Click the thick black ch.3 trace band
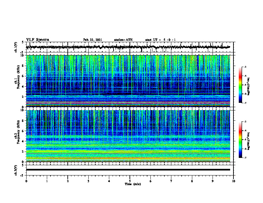The image size is (263, 203). click(x=128, y=170)
